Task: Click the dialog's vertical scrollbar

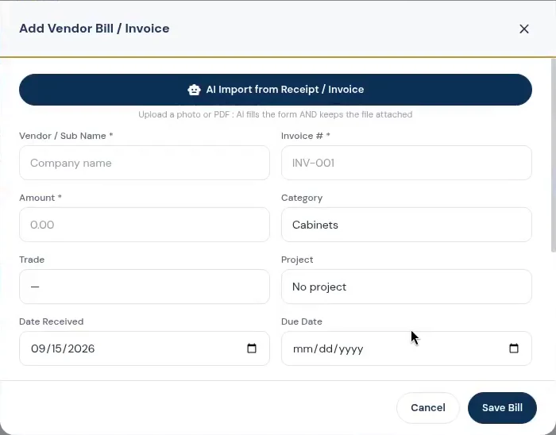Action: pos(553,155)
